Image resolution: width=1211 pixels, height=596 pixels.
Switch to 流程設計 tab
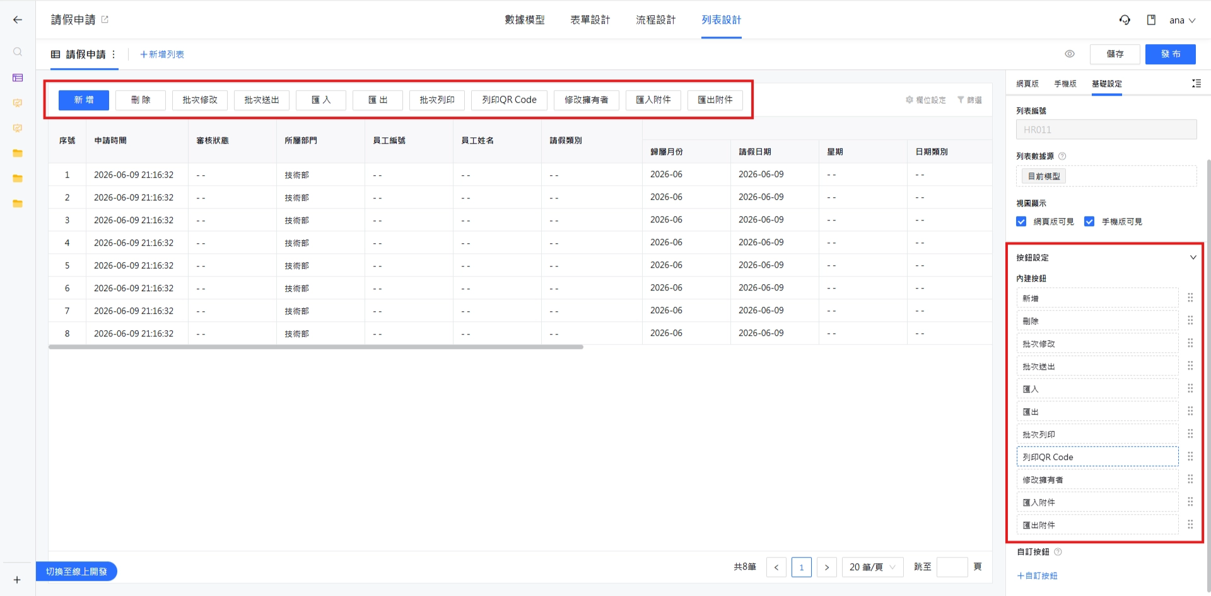[x=656, y=20]
